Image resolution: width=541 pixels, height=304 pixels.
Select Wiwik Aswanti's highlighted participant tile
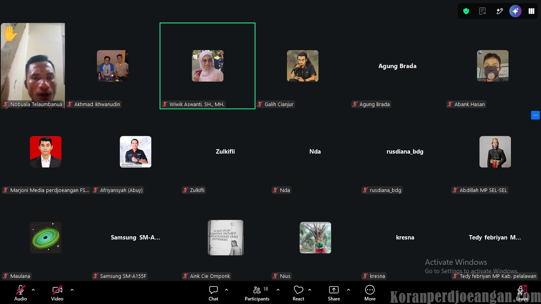click(208, 66)
